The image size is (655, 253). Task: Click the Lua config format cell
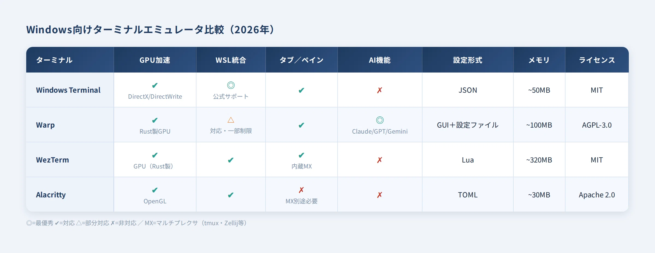(468, 160)
